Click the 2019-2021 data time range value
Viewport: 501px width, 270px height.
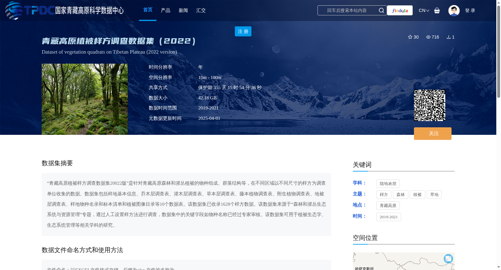click(x=209, y=108)
